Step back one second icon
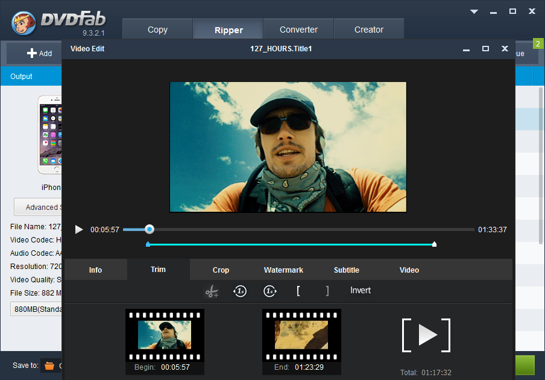Viewport: 545px width, 380px height. (x=240, y=291)
